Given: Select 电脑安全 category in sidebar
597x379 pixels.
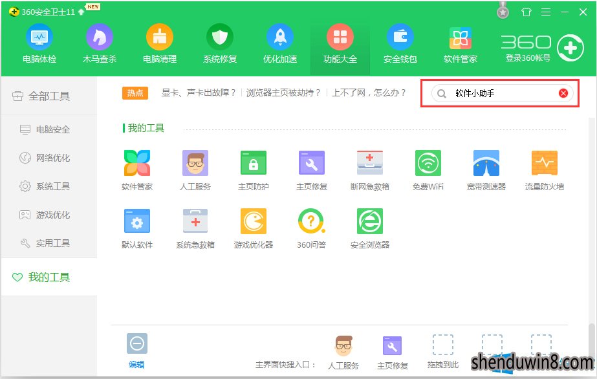Looking at the screenshot, I should coord(49,129).
